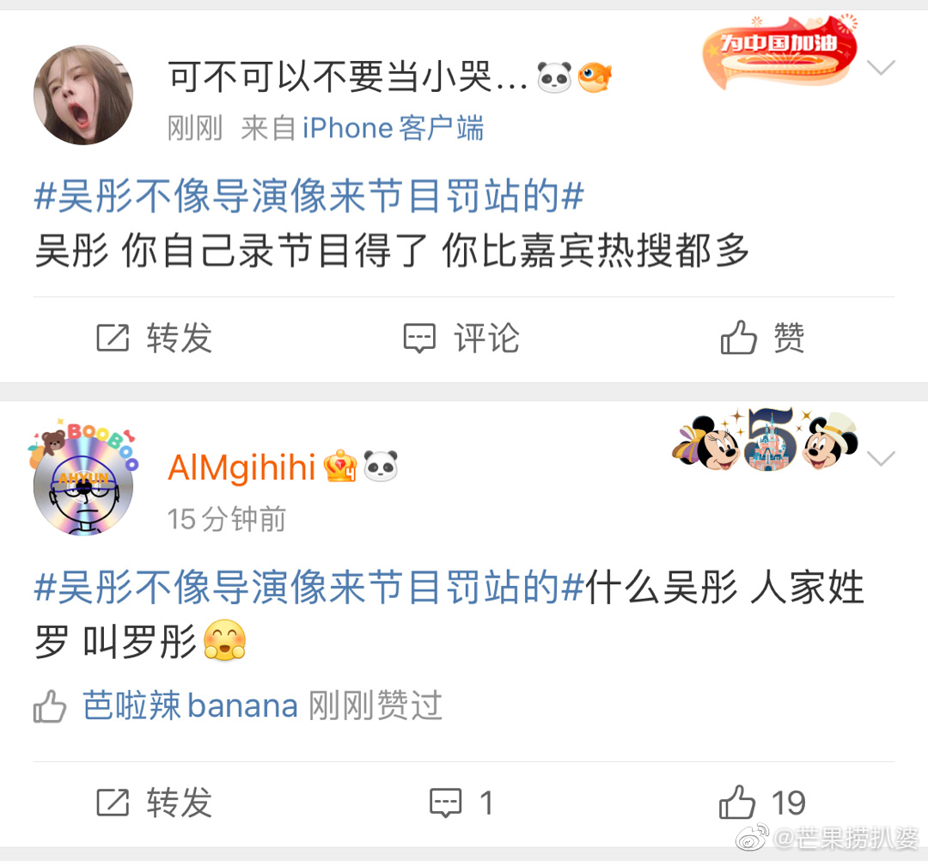Open the AIMgihihi username

click(x=241, y=467)
